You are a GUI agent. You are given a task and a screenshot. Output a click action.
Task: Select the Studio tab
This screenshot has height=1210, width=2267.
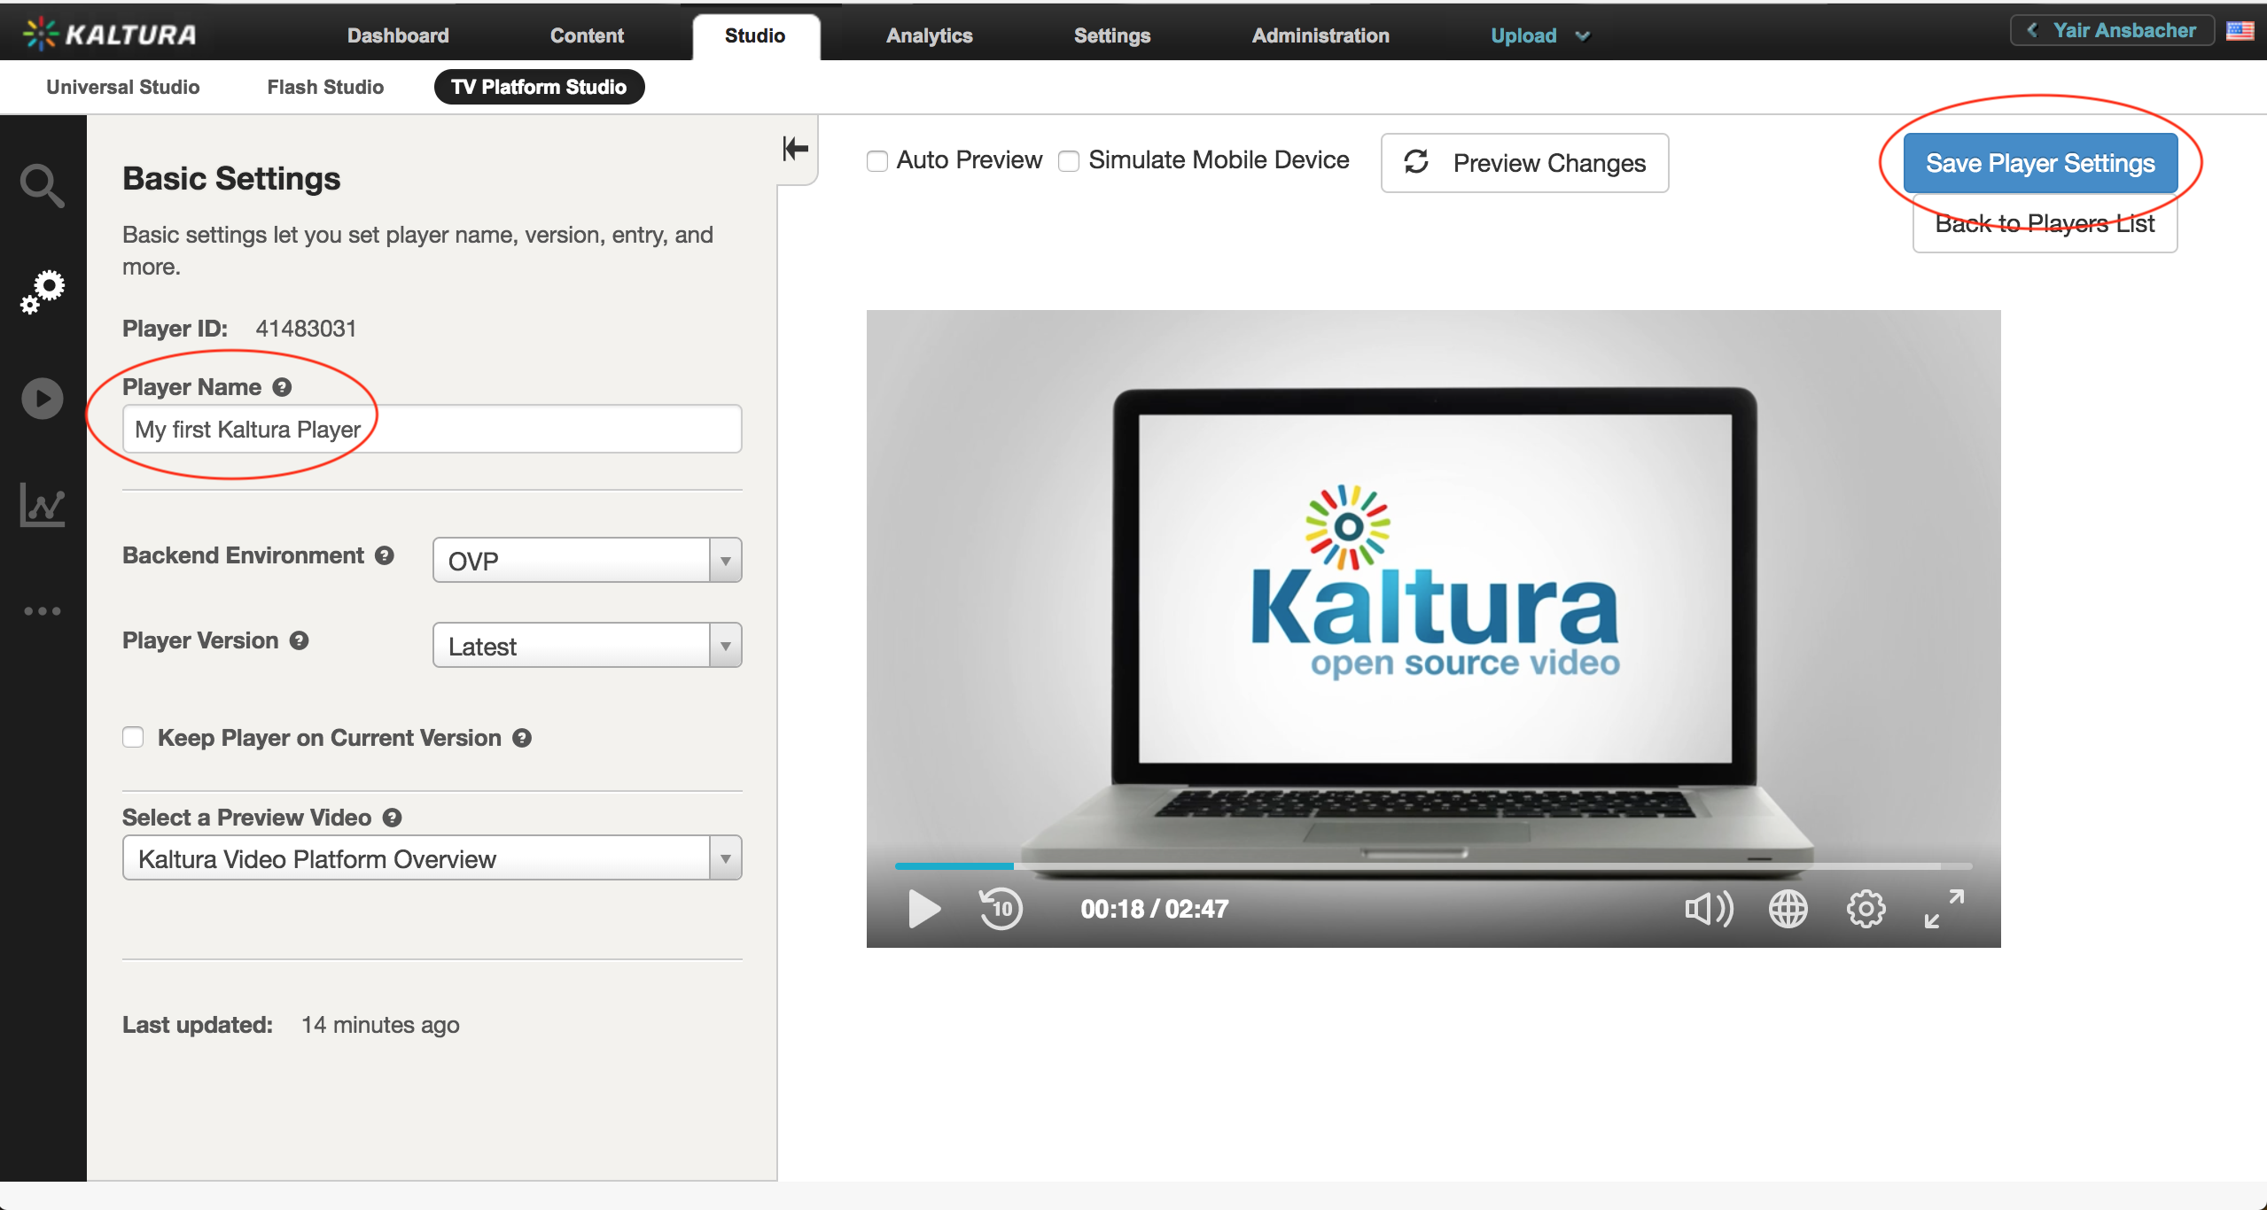click(755, 36)
